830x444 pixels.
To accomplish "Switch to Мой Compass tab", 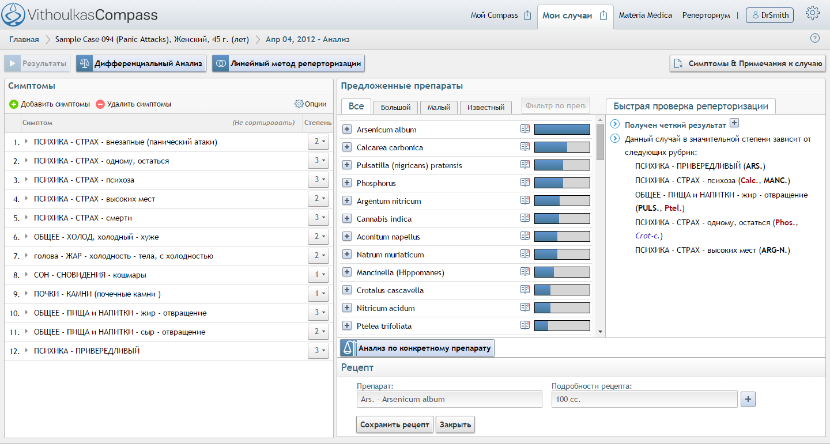I will tap(495, 16).
